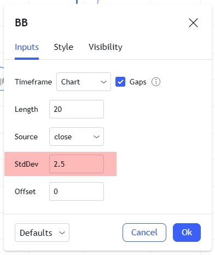Click the Gaps label text
The height and width of the screenshot is (255, 215).
tap(138, 82)
